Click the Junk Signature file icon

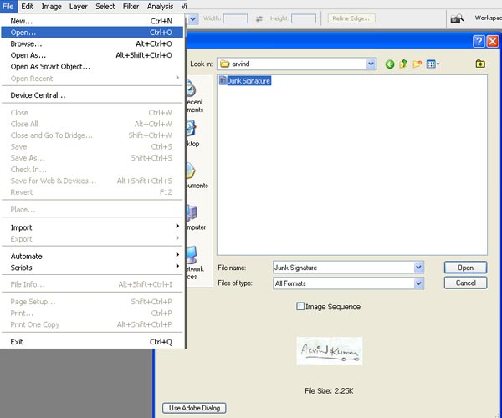point(223,80)
